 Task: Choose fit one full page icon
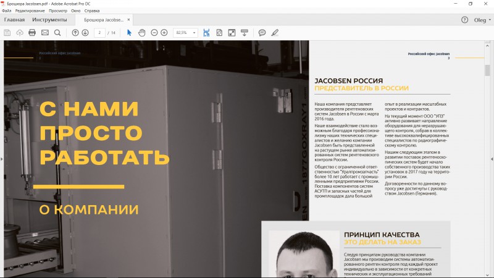point(219,33)
